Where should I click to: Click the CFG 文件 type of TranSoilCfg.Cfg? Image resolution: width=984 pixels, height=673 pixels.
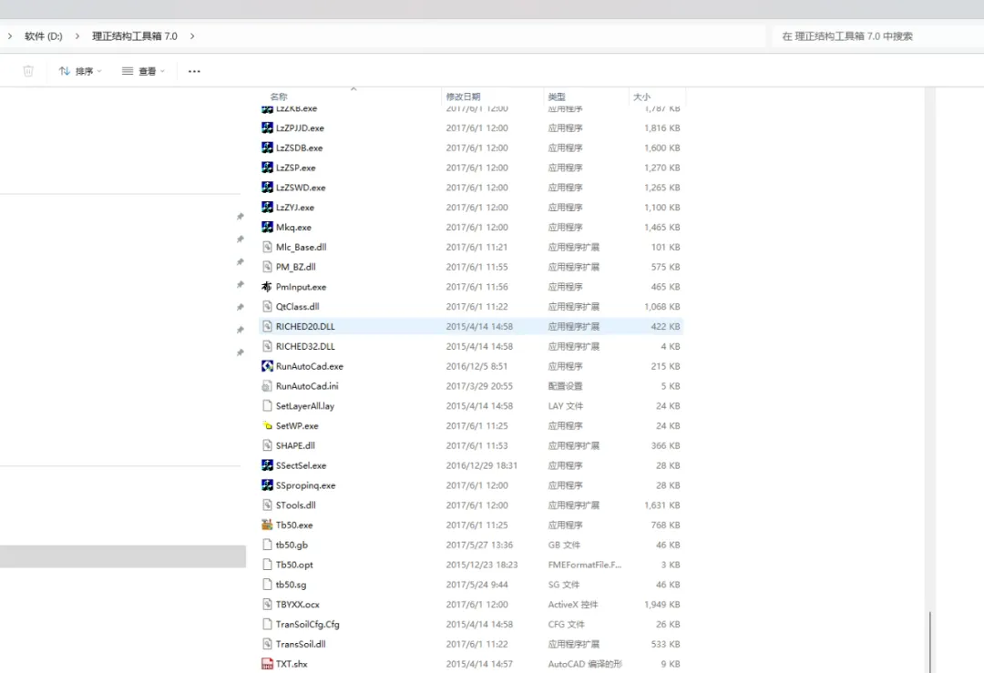coord(566,625)
